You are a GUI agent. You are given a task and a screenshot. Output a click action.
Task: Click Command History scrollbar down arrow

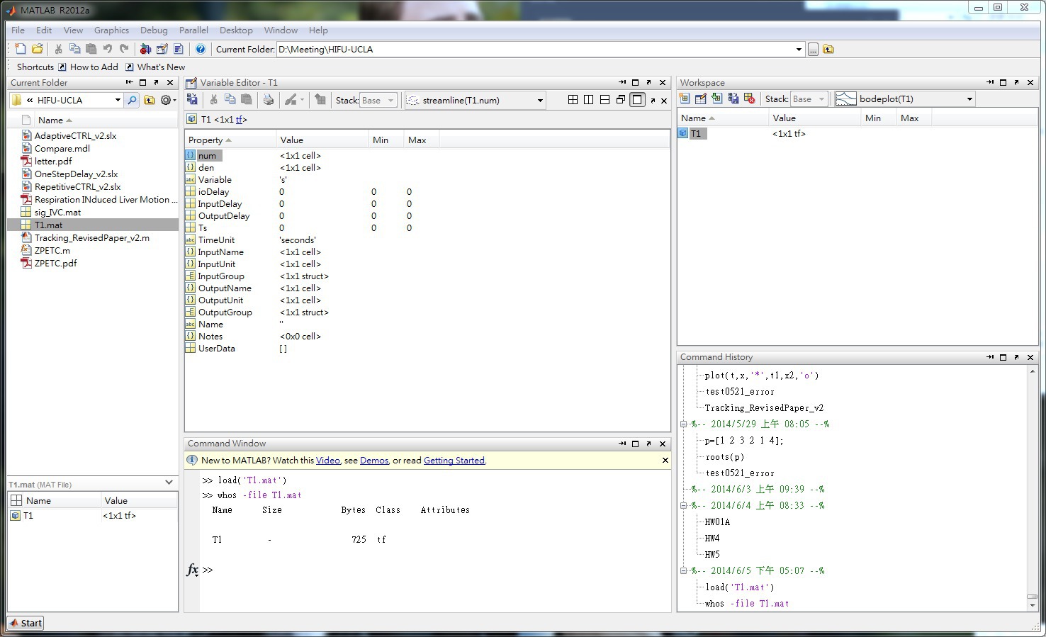(1033, 606)
